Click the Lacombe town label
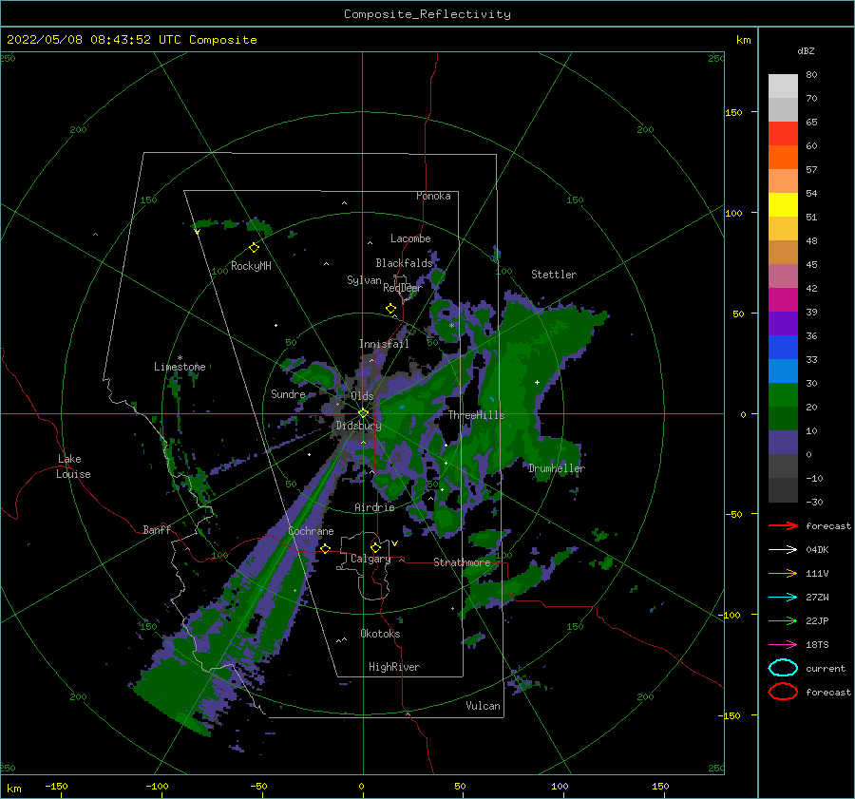 pyautogui.click(x=410, y=238)
